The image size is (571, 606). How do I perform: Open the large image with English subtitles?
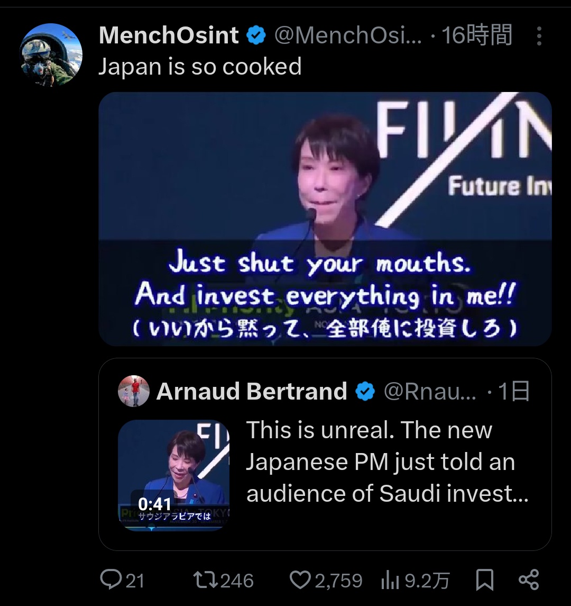(325, 218)
